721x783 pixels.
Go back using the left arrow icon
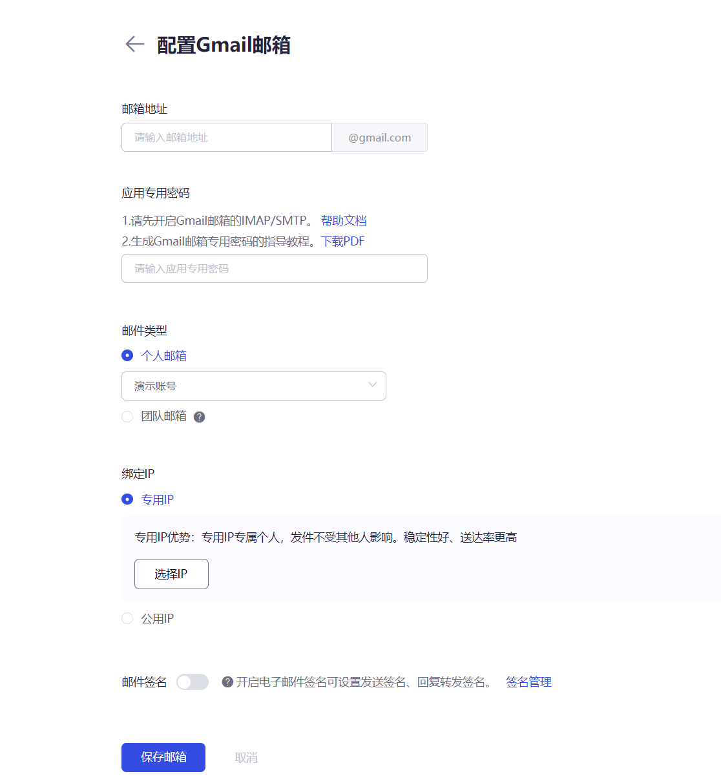click(x=134, y=44)
